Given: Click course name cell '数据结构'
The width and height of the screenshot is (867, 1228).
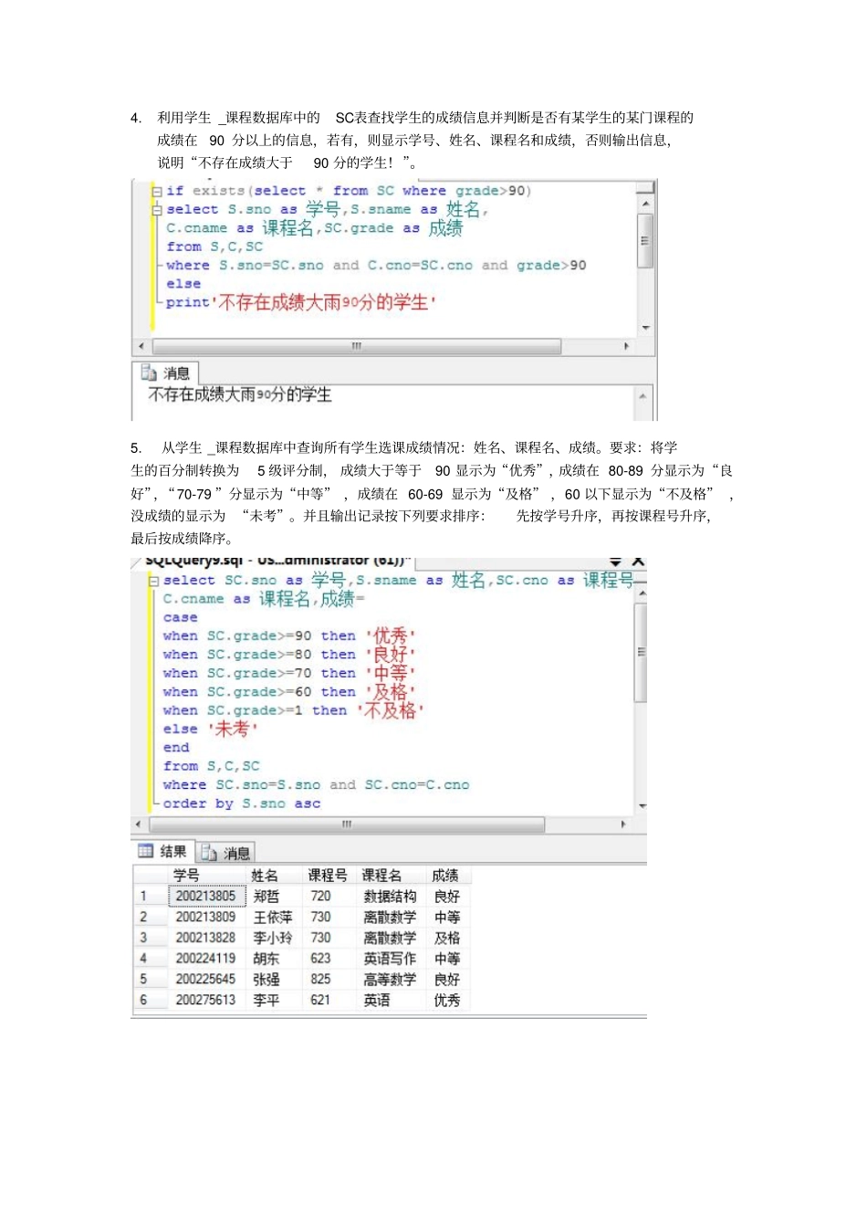Looking at the screenshot, I should point(390,896).
